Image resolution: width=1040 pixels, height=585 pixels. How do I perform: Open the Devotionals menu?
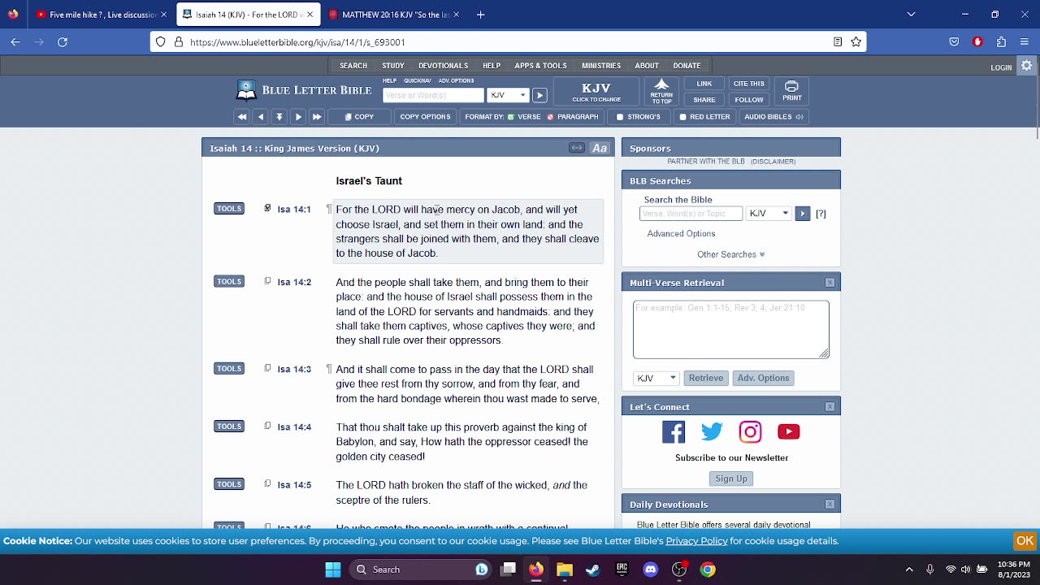443,66
